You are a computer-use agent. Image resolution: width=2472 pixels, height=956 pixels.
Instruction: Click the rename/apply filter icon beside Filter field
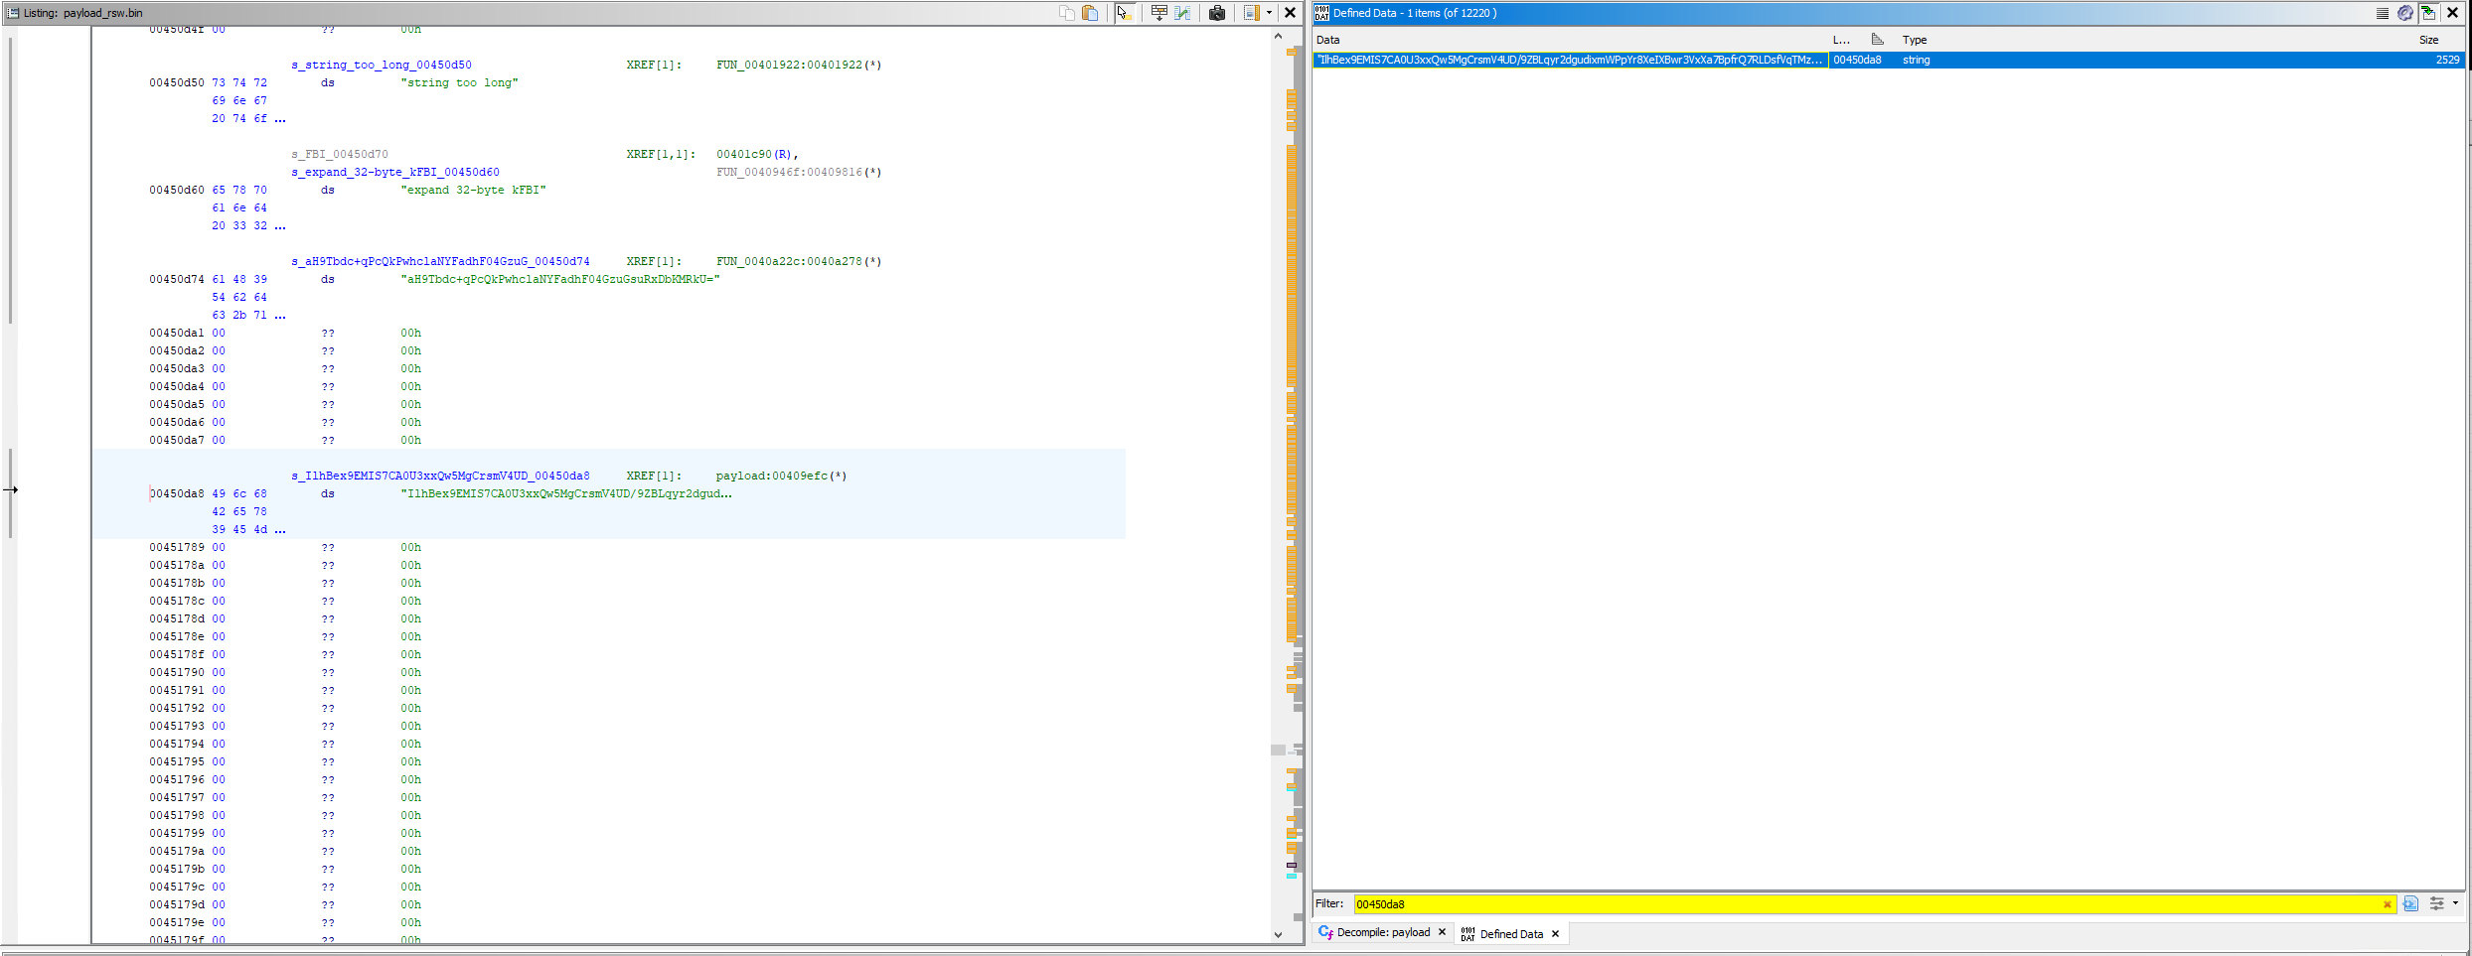click(x=2410, y=903)
